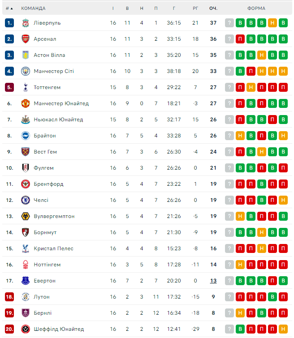The height and width of the screenshot is (338, 294).
Task: Click the Wolverhampton crest icon
Action: pos(25,216)
